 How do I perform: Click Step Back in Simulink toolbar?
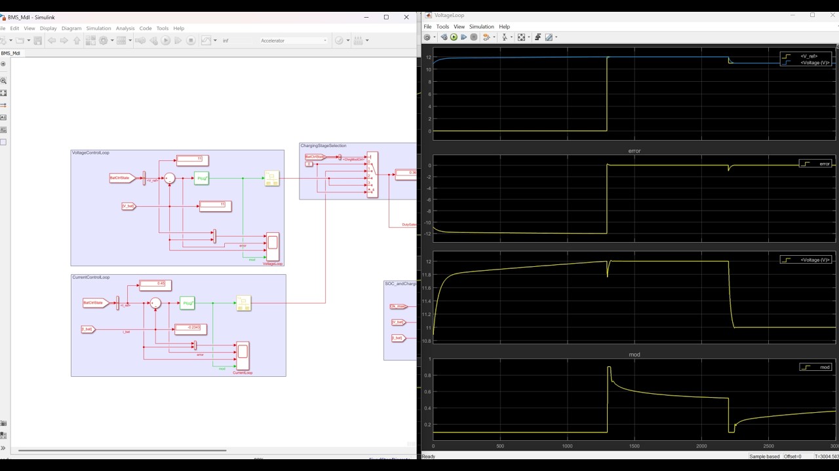pyautogui.click(x=153, y=41)
